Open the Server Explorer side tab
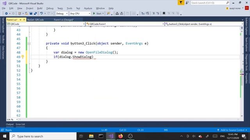 coord(3,25)
